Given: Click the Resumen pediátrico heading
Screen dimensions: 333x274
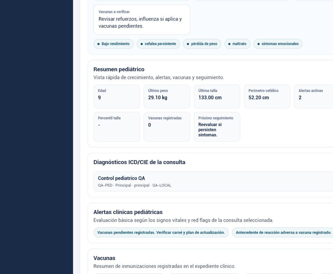Looking at the screenshot, I should (119, 70).
